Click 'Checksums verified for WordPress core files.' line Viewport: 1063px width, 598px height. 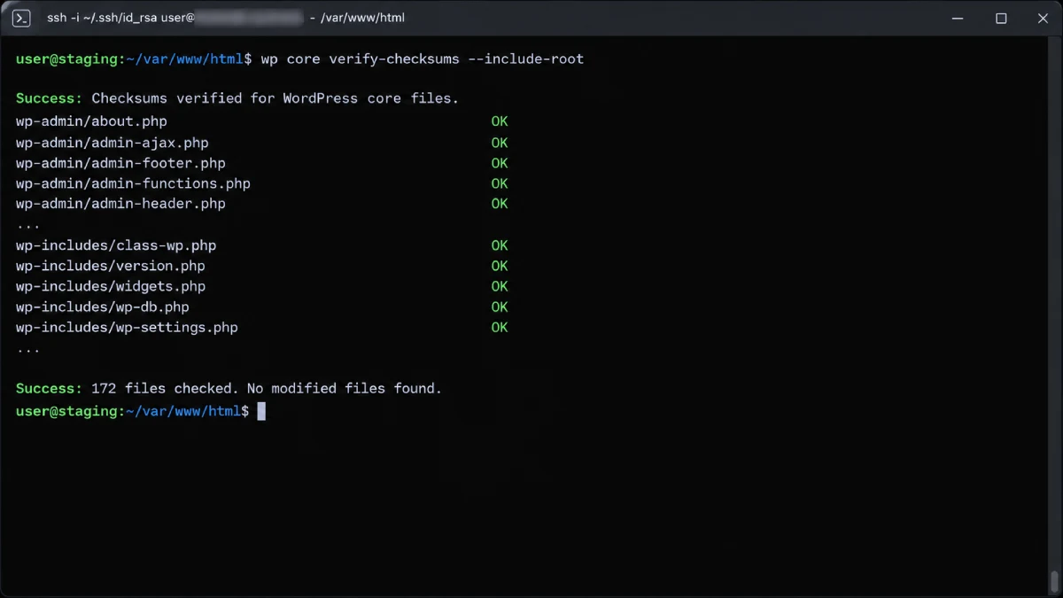[275, 98]
